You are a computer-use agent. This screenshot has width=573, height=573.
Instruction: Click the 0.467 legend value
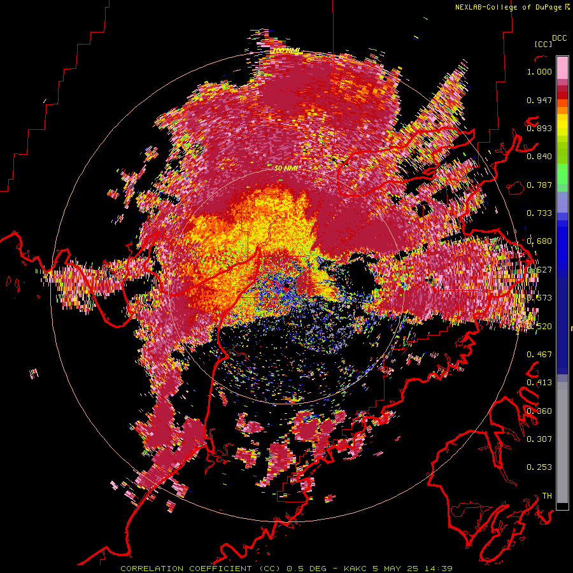point(539,355)
